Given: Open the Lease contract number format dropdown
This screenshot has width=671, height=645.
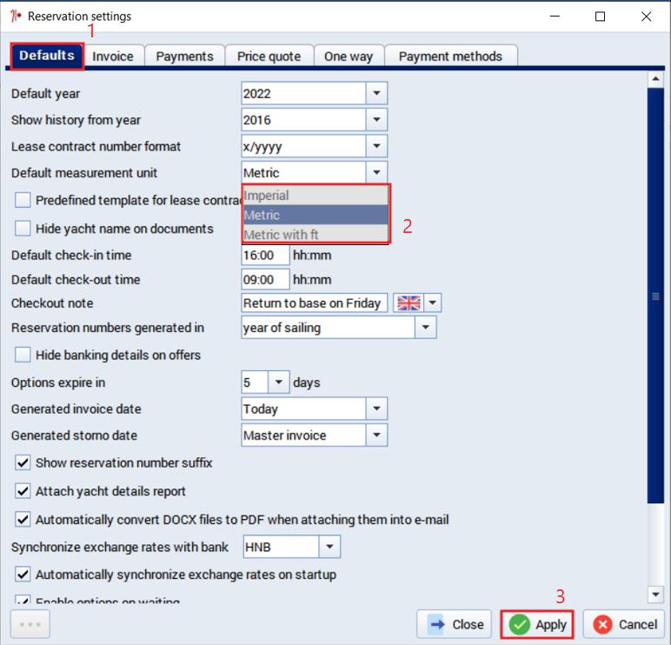Looking at the screenshot, I should (x=376, y=146).
